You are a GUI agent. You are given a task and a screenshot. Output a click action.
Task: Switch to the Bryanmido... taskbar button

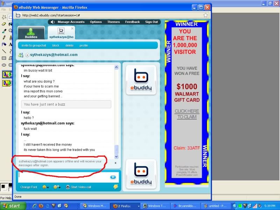point(185,206)
